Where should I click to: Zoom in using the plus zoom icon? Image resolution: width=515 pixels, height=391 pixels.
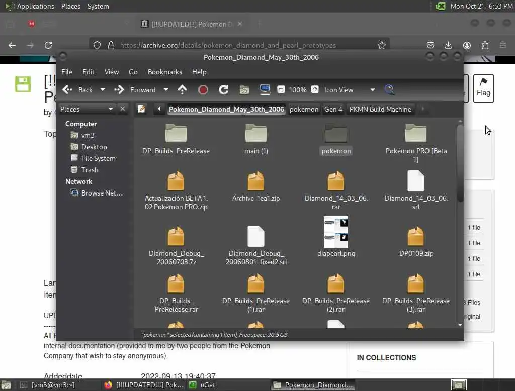[x=315, y=89]
